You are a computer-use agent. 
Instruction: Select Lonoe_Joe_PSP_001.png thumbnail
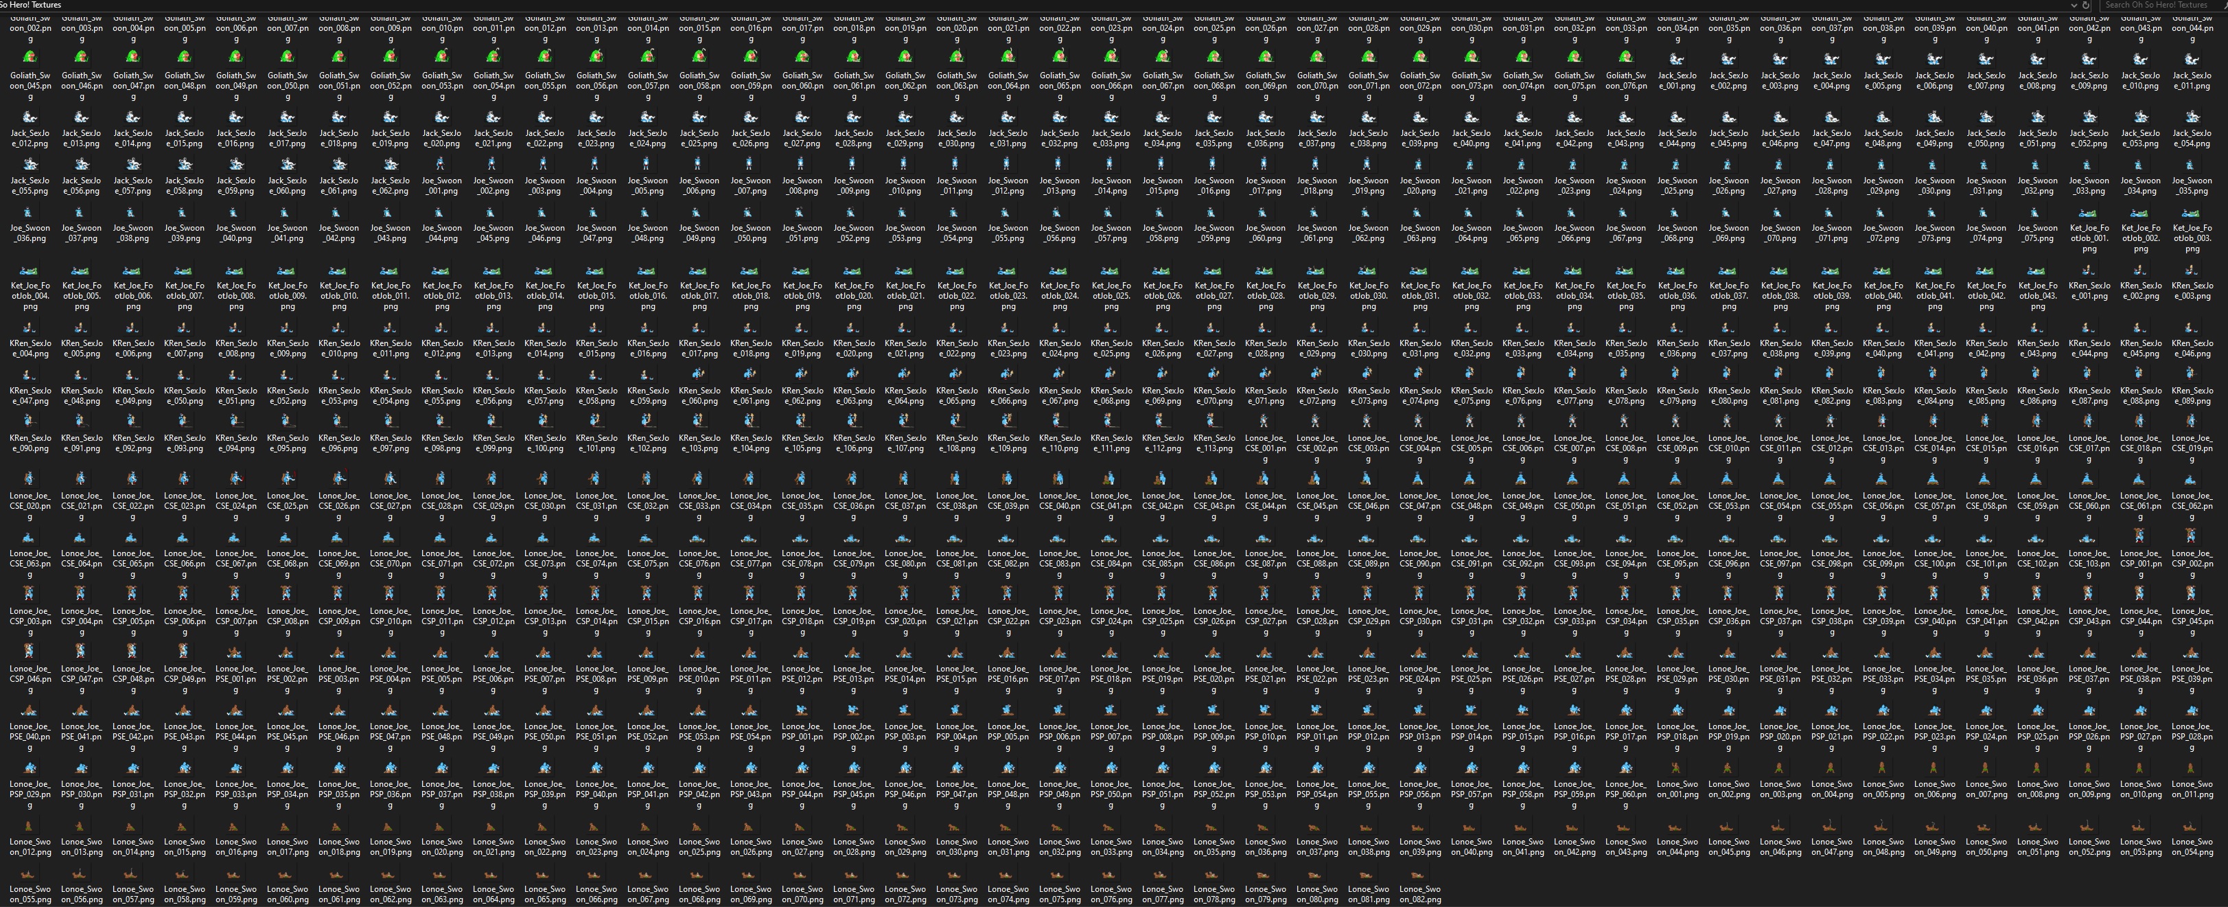click(802, 710)
